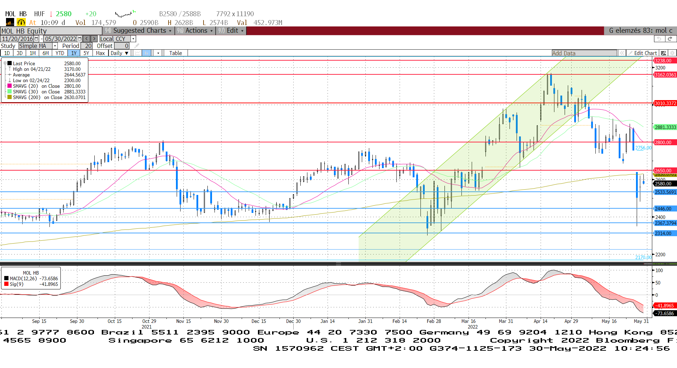This screenshot has width=677, height=368.
Task: Click the start date field 11/20/2016
Action: (x=17, y=39)
